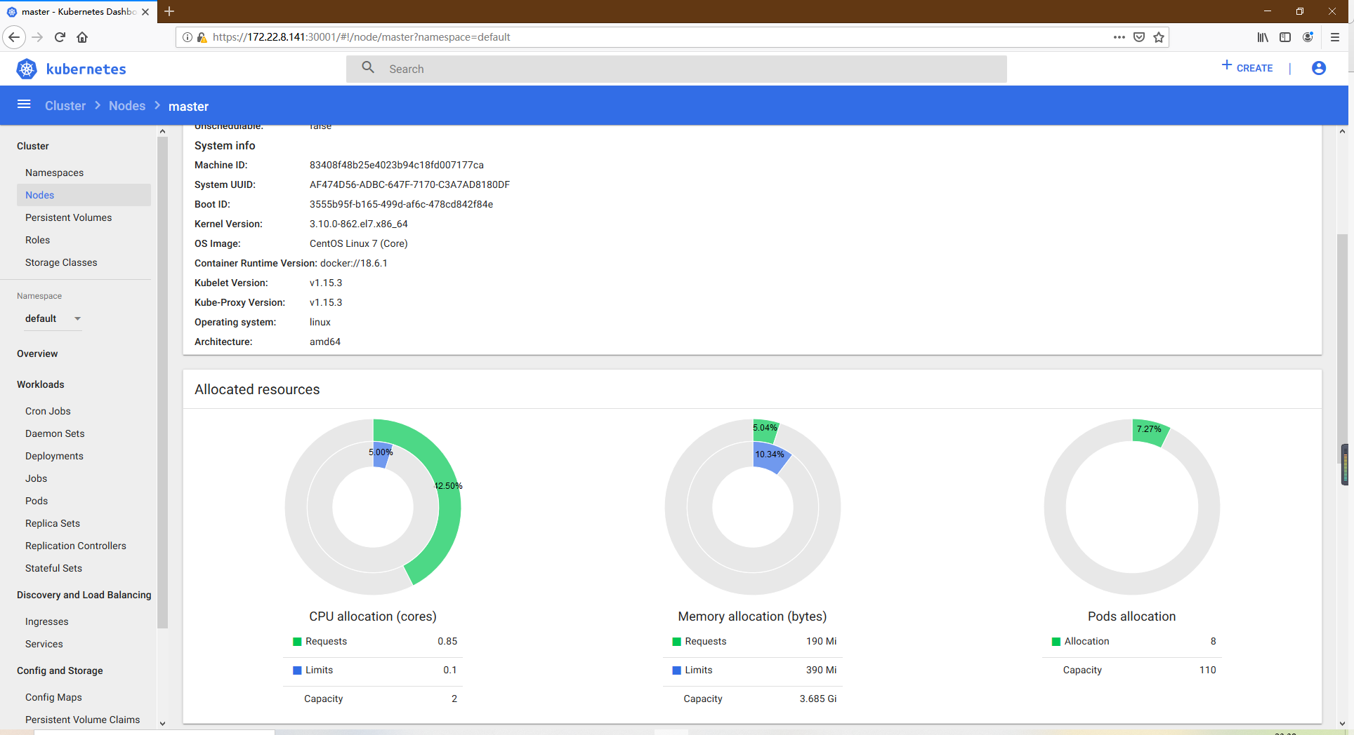Click sidebar scrollbar down arrow

click(x=162, y=723)
